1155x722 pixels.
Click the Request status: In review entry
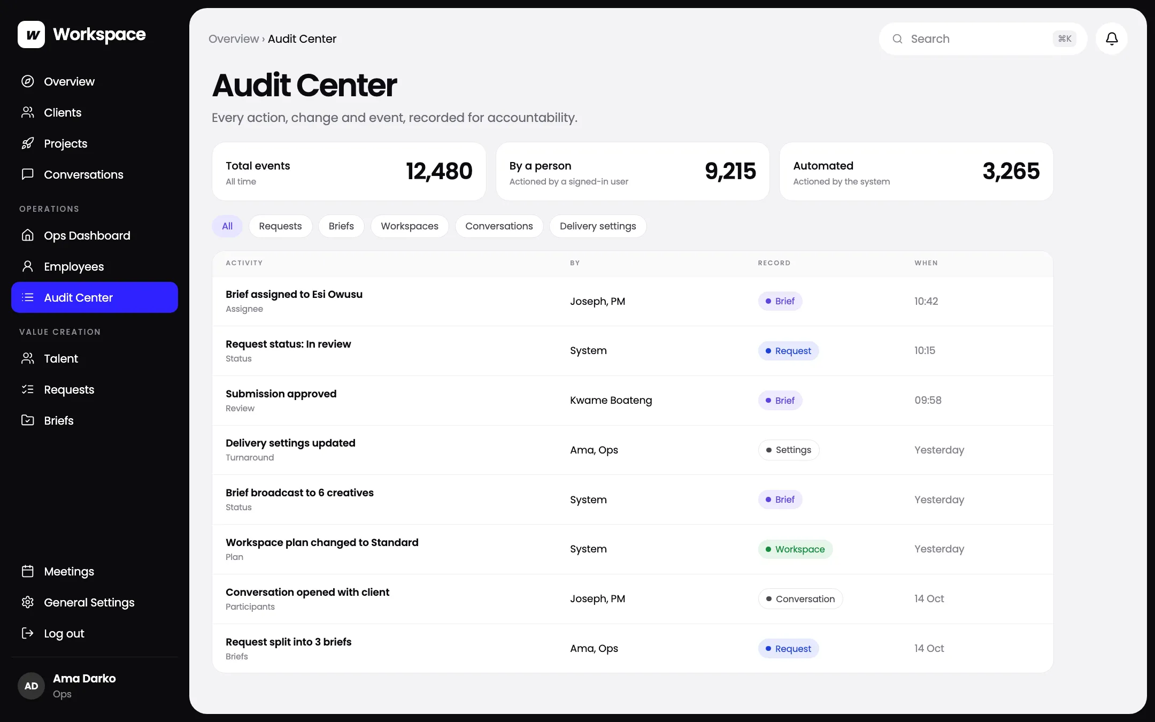coord(633,351)
